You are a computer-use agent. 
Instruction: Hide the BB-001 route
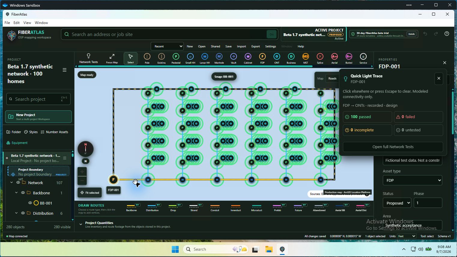(30, 203)
